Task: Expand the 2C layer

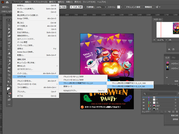Action: click(150, 109)
